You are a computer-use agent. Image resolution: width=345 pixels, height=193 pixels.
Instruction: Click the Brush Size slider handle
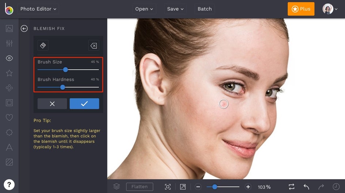pyautogui.click(x=65, y=70)
